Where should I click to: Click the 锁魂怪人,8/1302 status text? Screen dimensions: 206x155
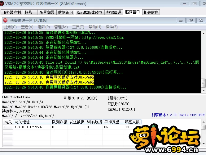point(18,111)
